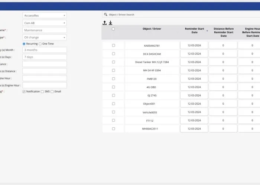
Task: Select the One Time radio button
Action: click(40, 44)
